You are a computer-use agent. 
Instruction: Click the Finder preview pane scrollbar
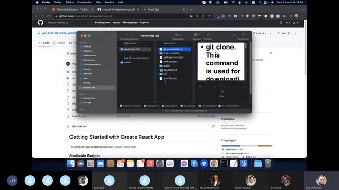pos(246,46)
